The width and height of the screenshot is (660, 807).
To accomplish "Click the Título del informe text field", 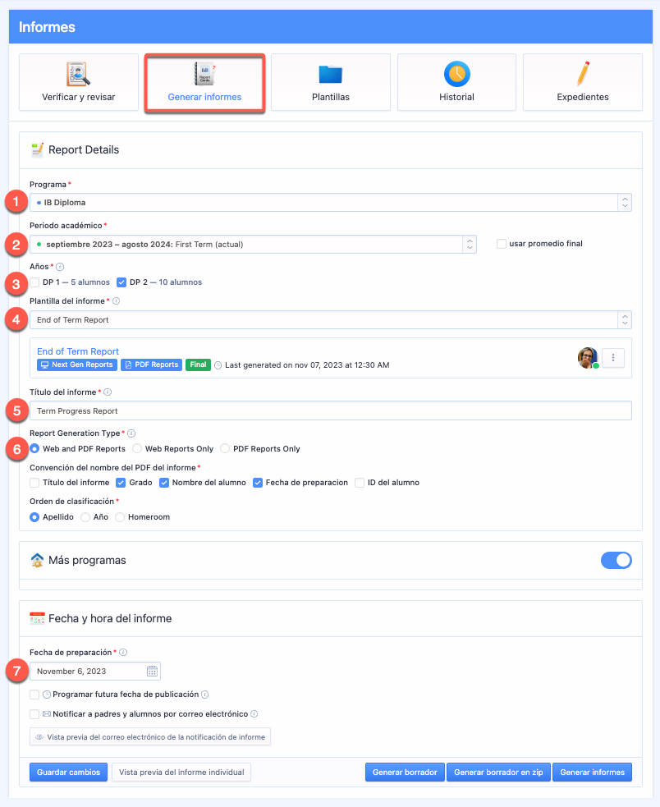I will click(x=330, y=410).
